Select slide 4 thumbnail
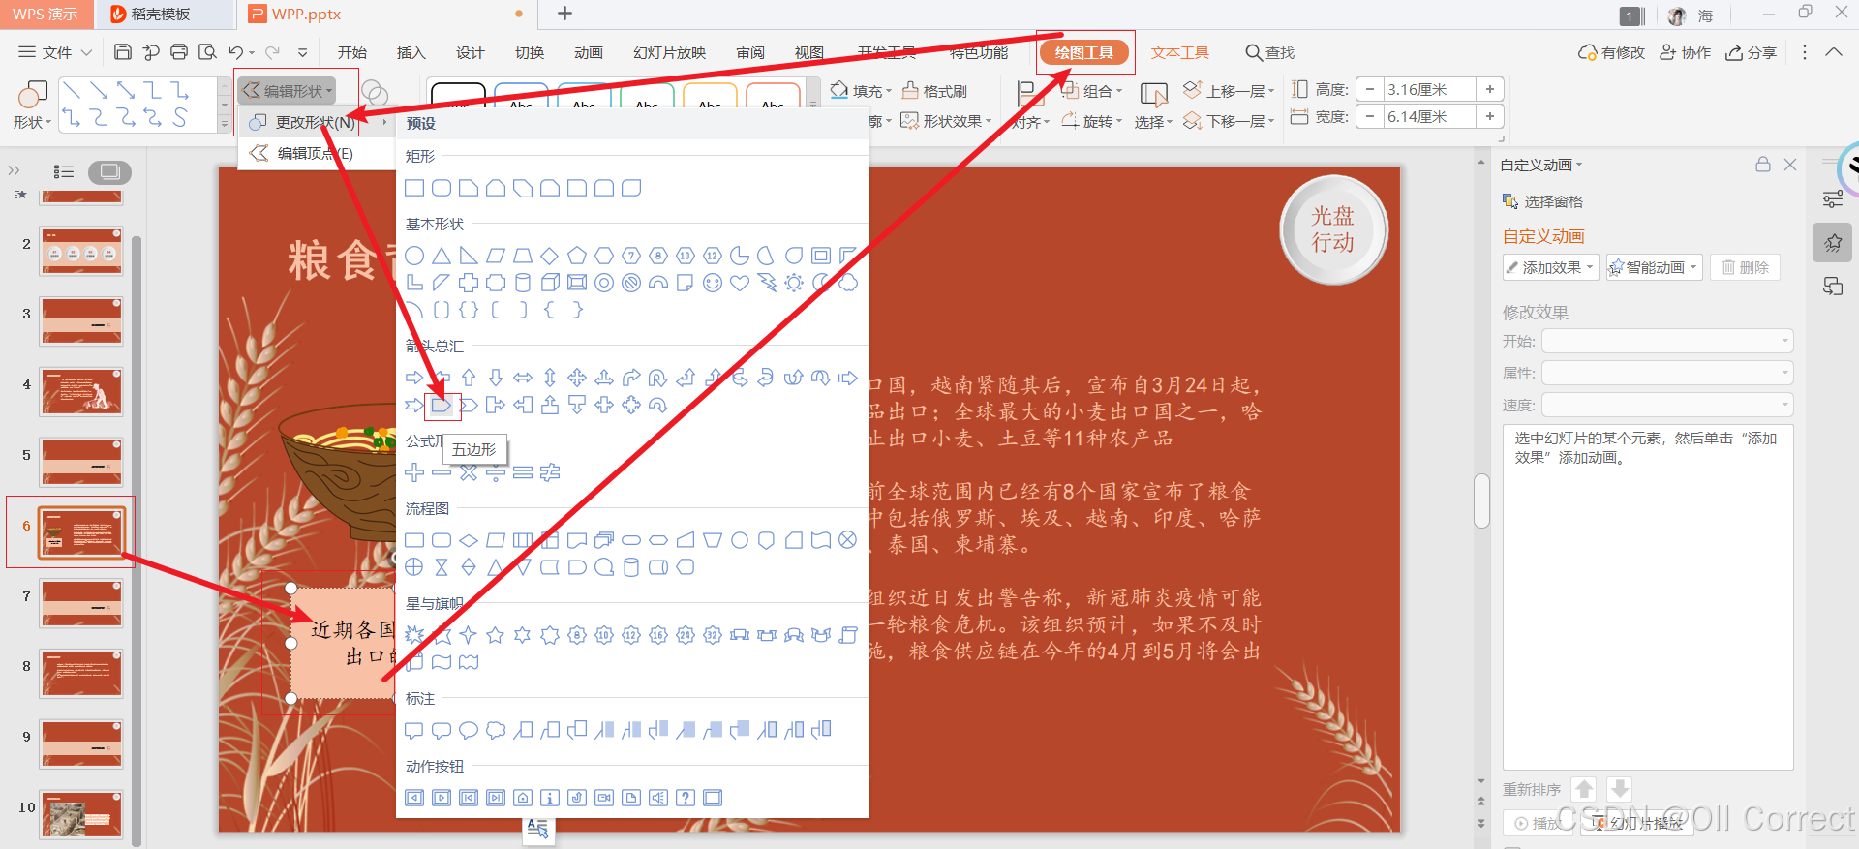This screenshot has width=1859, height=849. 81,391
